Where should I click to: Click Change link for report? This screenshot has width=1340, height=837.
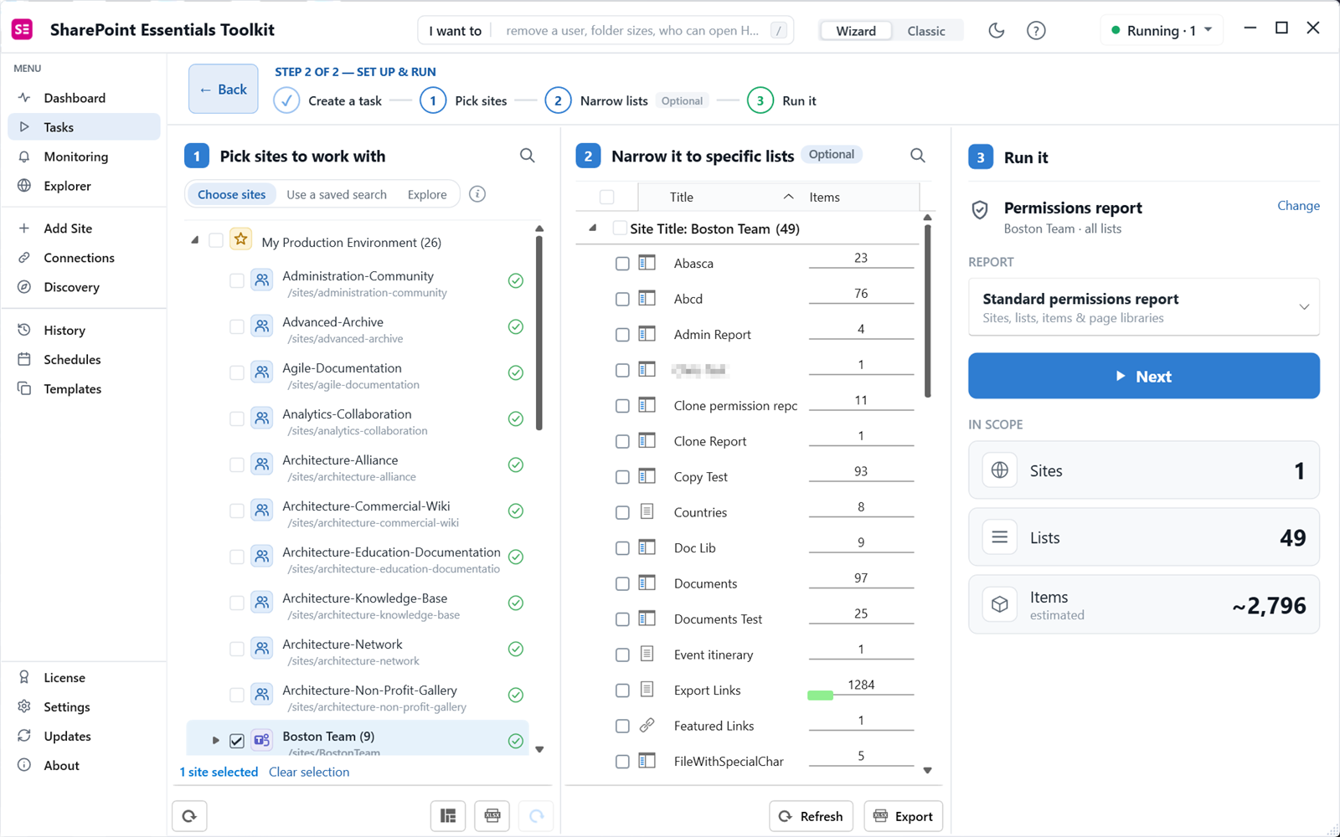click(x=1298, y=206)
